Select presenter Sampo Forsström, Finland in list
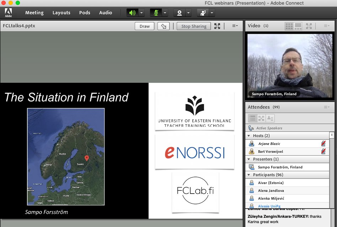This screenshot has height=227, width=337. pyautogui.click(x=287, y=167)
